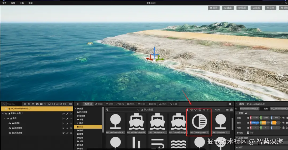
Task: Click the copy icon in outliner toolbar
Action: click(x=49, y=104)
